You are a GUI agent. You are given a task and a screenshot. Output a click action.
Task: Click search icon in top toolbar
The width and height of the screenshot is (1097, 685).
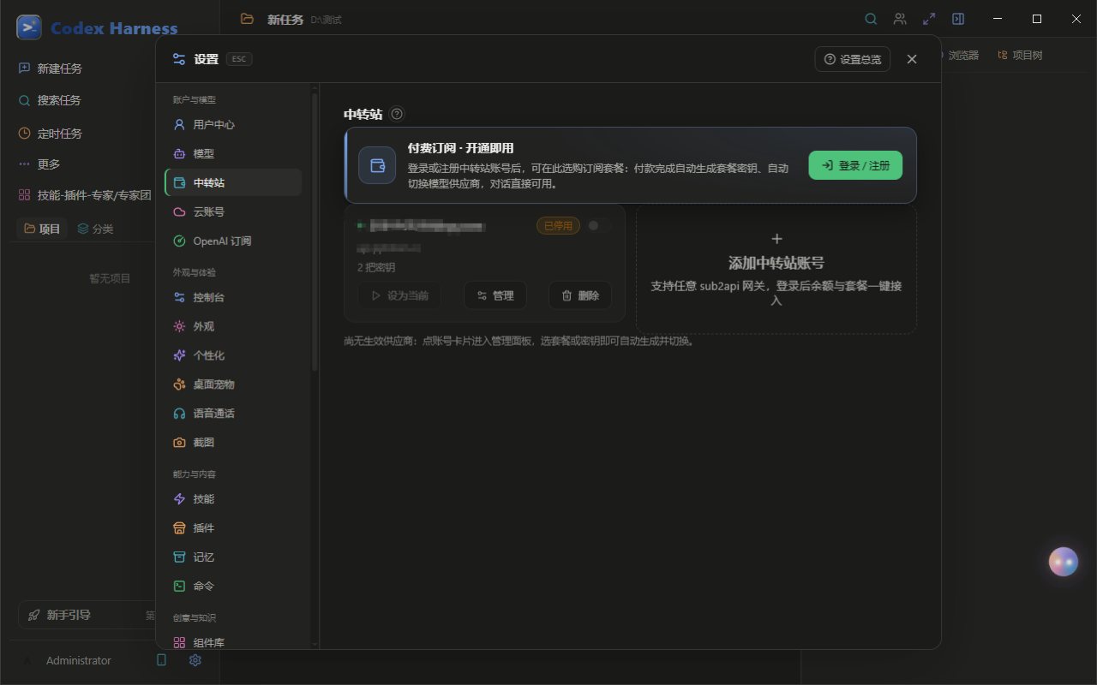[871, 19]
